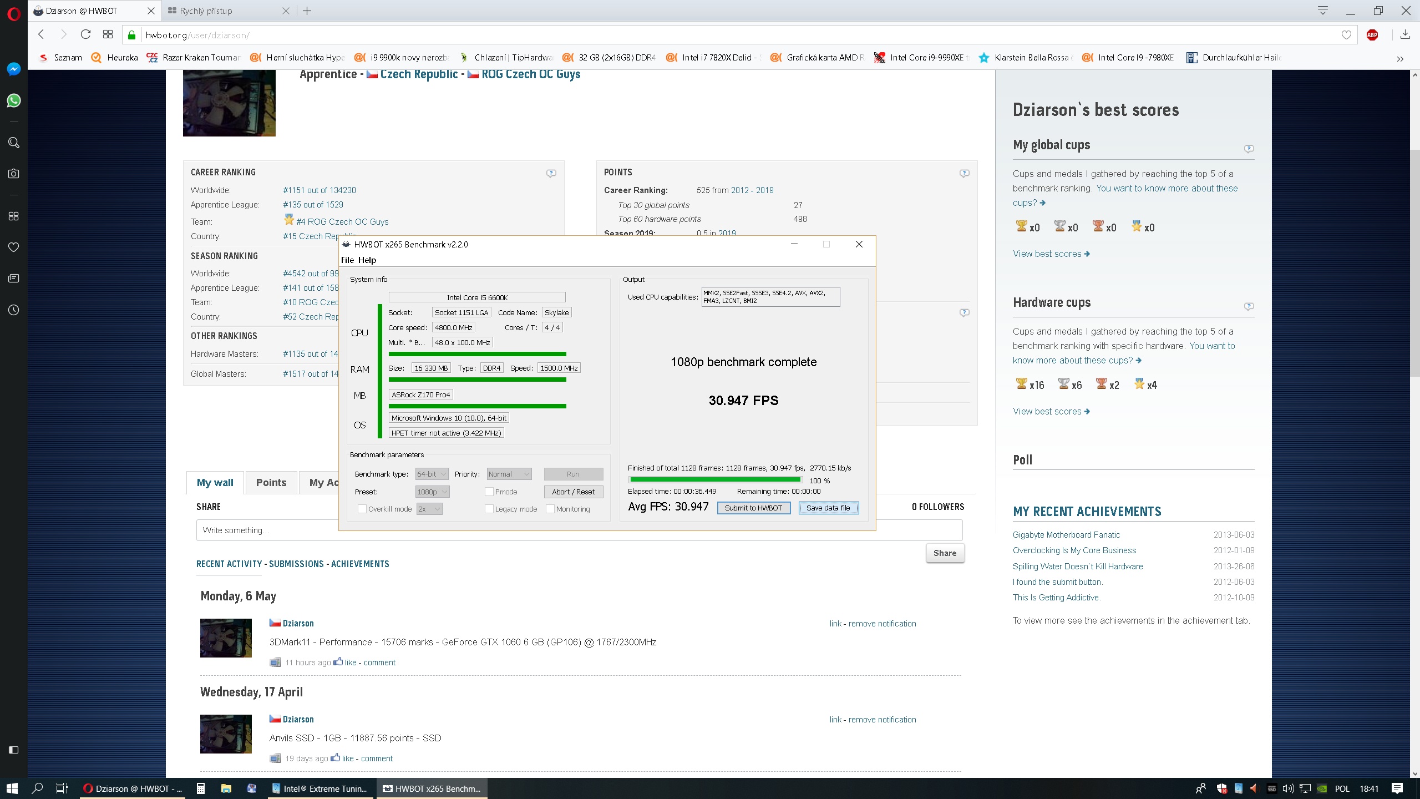Click the page vertical scrollbar

pyautogui.click(x=1414, y=264)
